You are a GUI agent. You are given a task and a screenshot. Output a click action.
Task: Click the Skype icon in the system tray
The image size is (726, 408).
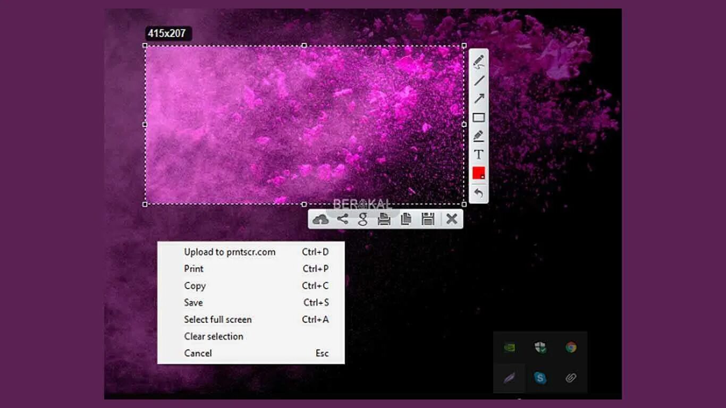(x=540, y=379)
